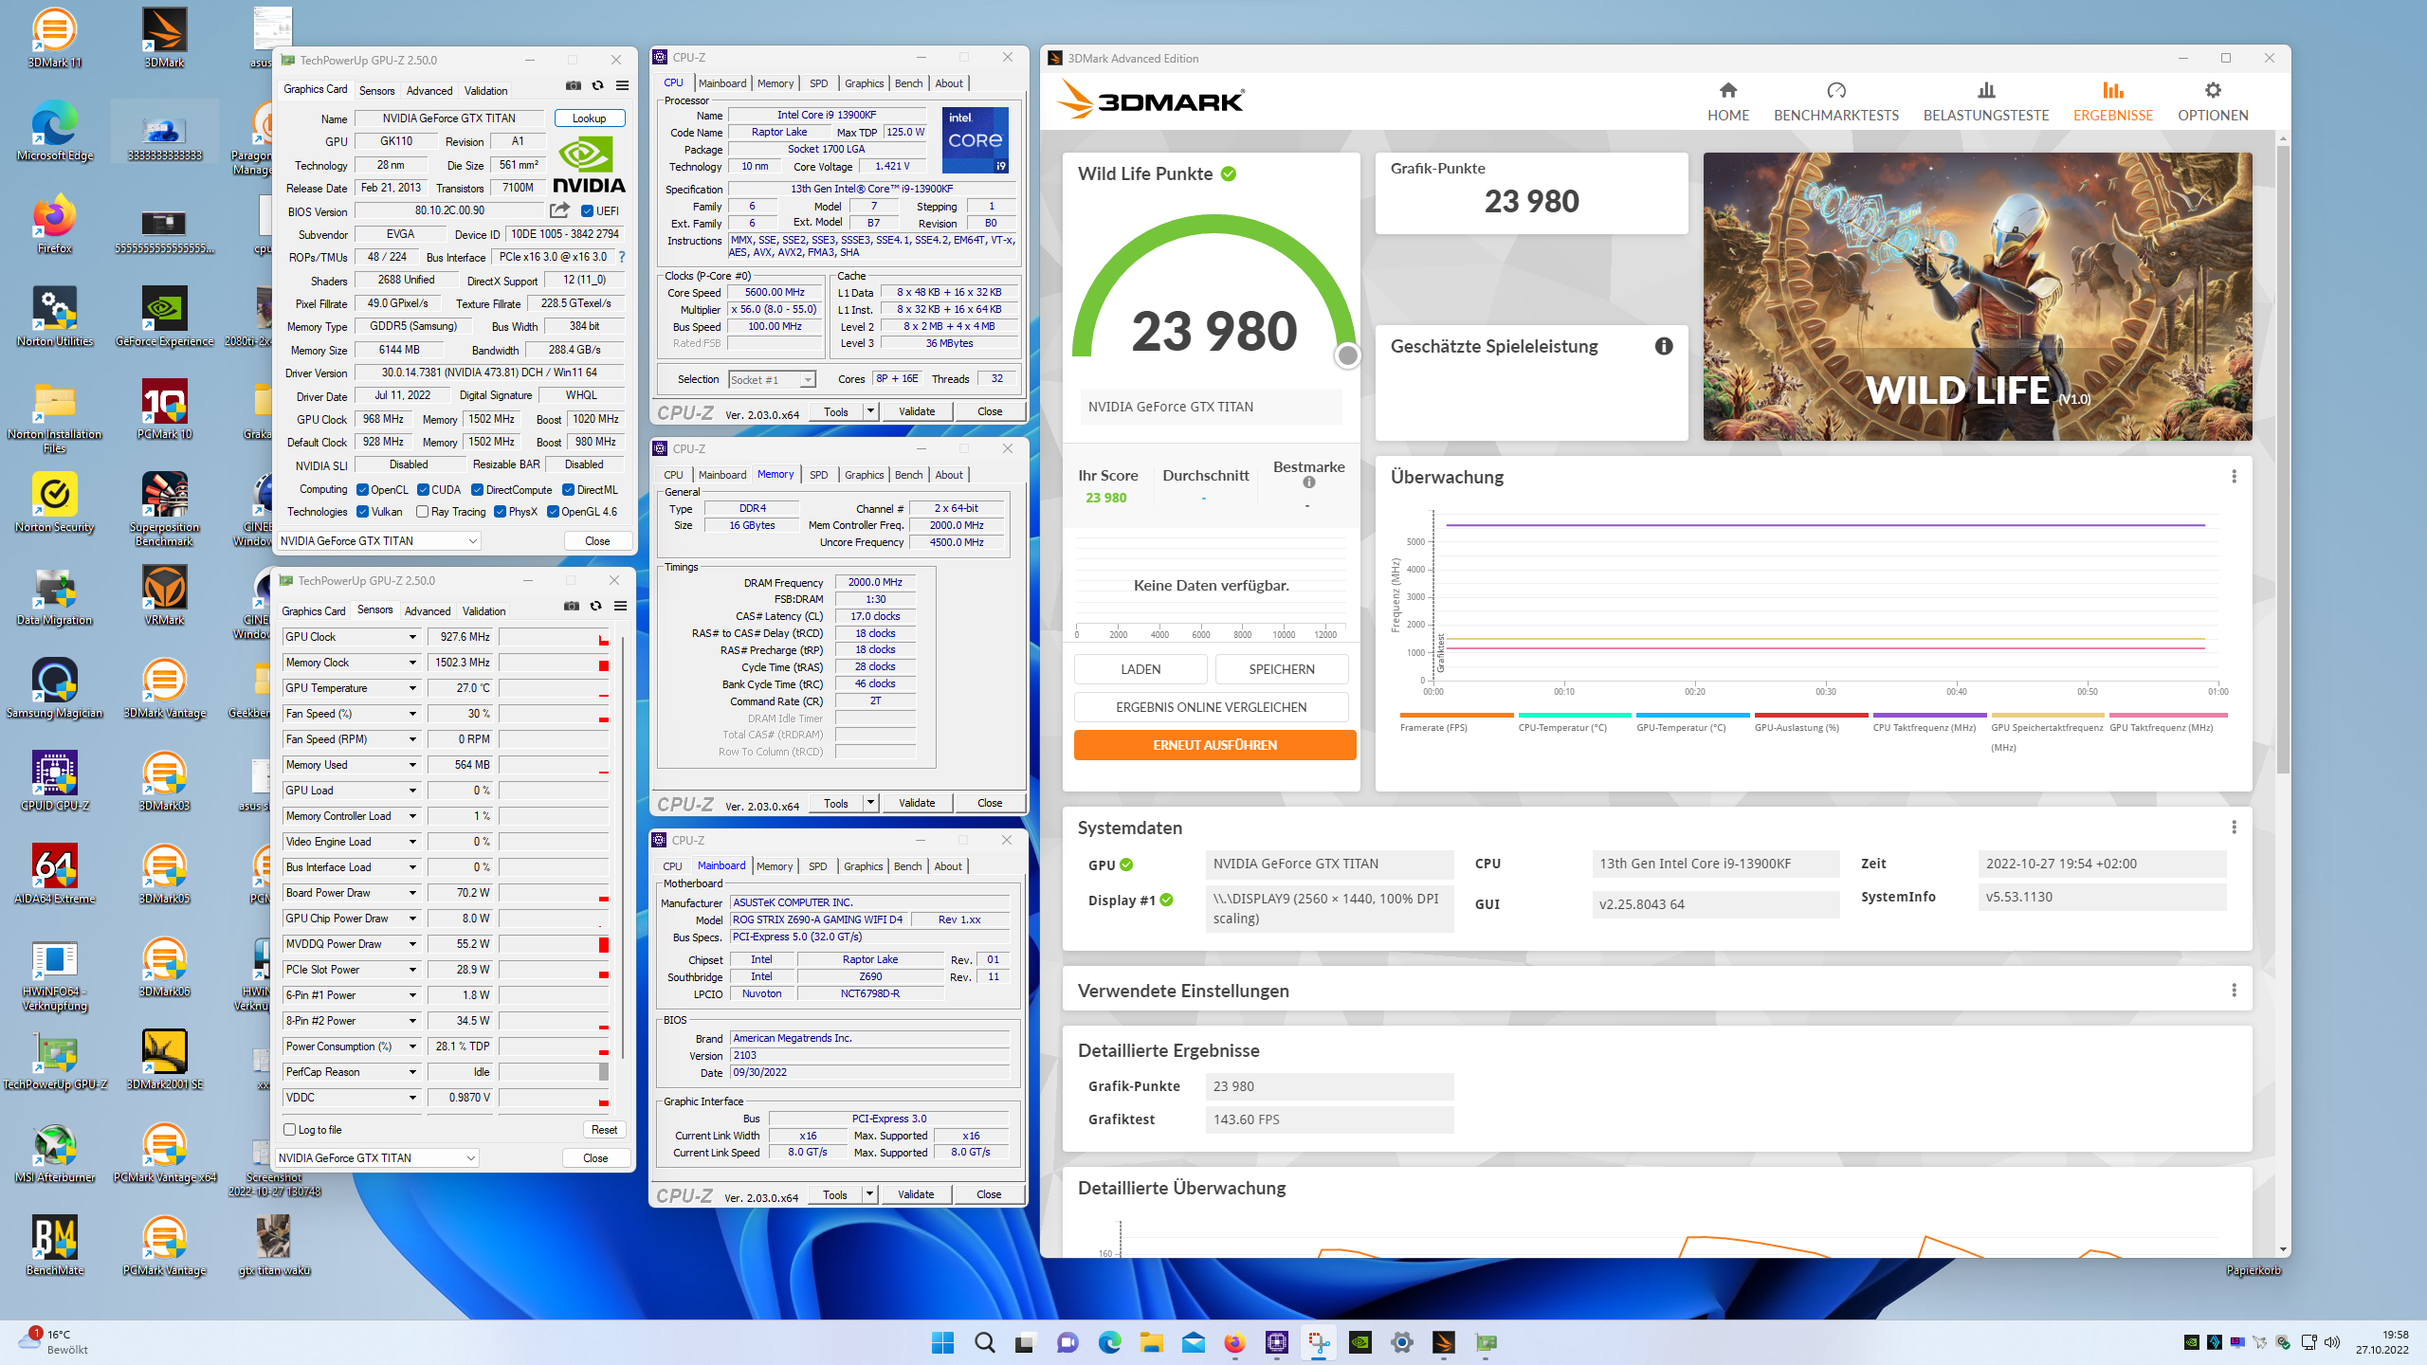Toggle CUDA checkbox in GPU-Z
Screen dimensions: 2427x1365
click(423, 490)
